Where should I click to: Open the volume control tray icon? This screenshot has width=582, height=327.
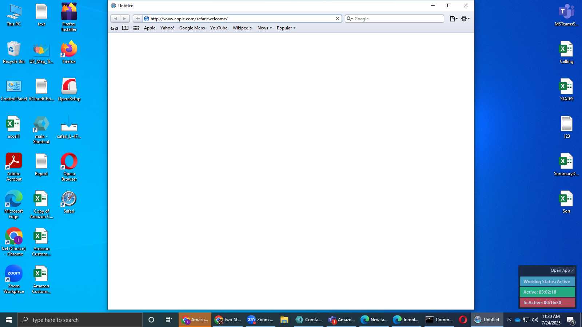tap(535, 320)
